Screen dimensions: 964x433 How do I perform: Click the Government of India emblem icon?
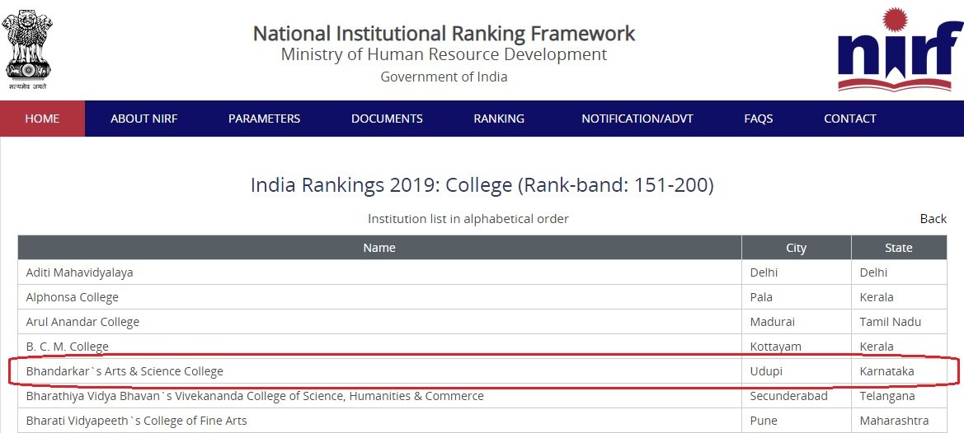click(28, 47)
